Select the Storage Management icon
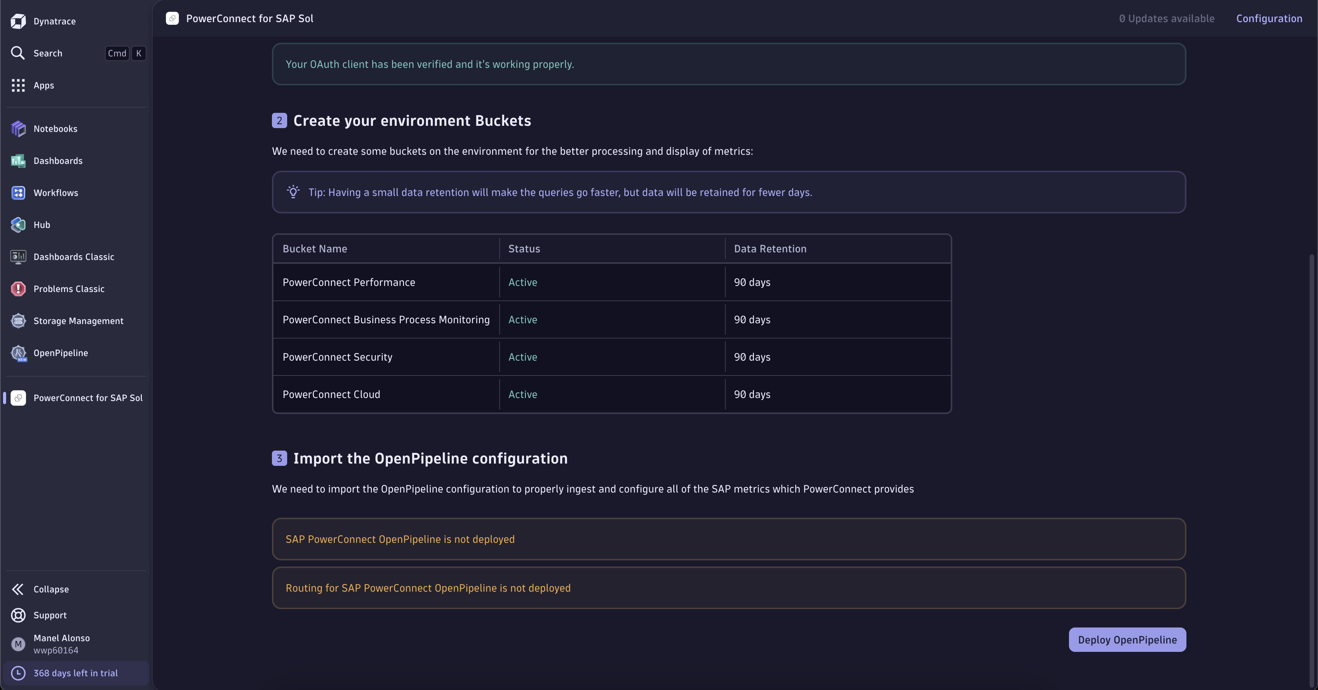The image size is (1318, 690). [18, 321]
